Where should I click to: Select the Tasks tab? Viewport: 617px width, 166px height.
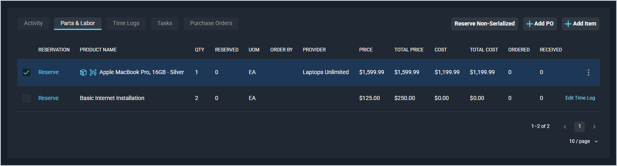(x=165, y=23)
